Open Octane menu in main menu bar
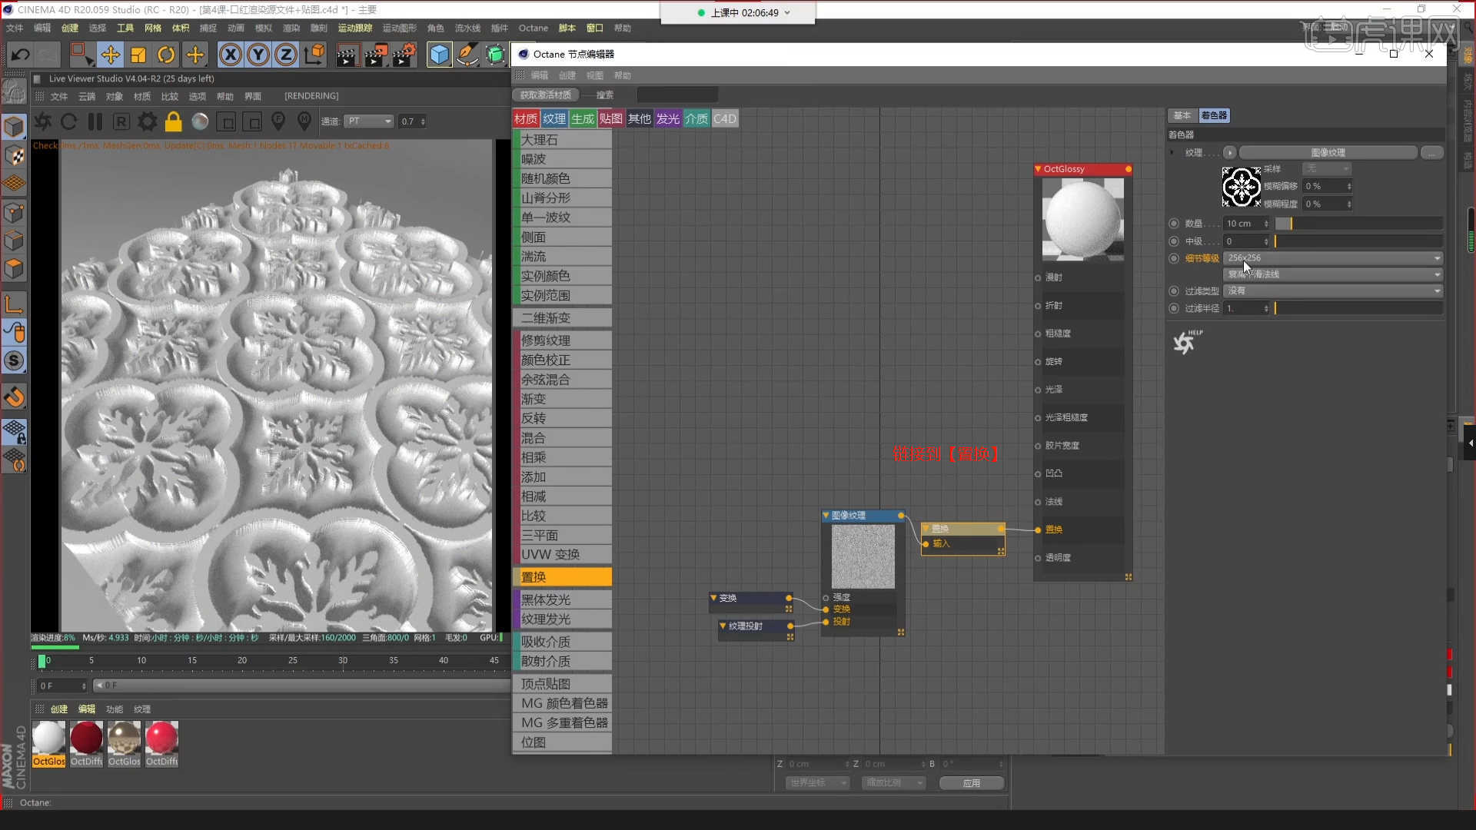 [x=534, y=28]
